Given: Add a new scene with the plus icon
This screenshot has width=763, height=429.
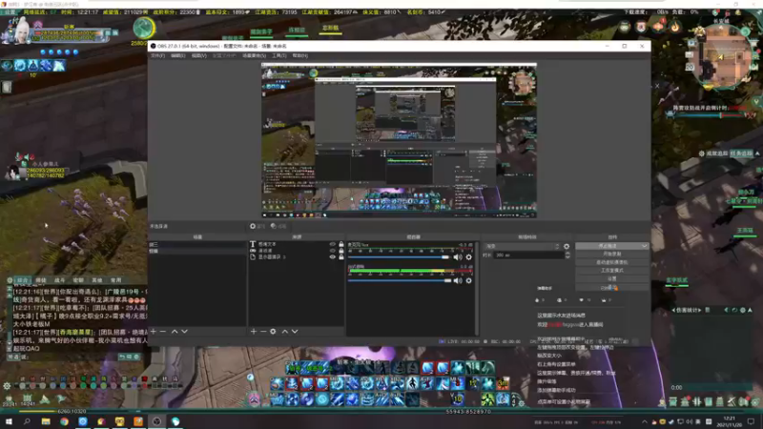Looking at the screenshot, I should pyautogui.click(x=154, y=331).
